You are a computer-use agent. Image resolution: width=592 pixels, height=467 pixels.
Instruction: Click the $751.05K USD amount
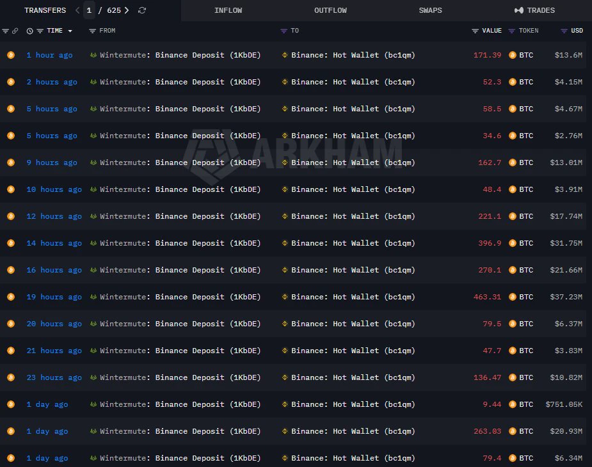coord(564,404)
